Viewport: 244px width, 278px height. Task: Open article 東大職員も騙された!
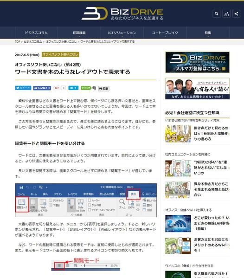(x=211, y=274)
